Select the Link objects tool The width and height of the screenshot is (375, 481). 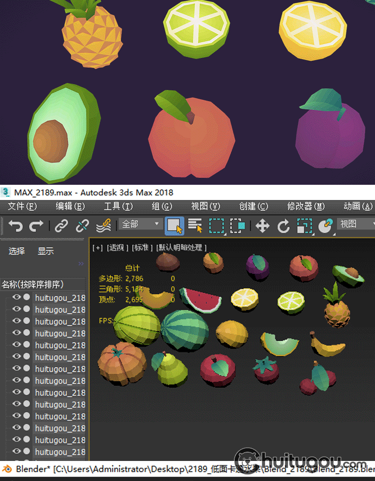pos(61,225)
